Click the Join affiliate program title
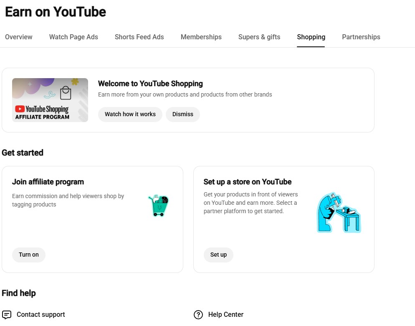This screenshot has width=415, height=326. pyautogui.click(x=48, y=182)
